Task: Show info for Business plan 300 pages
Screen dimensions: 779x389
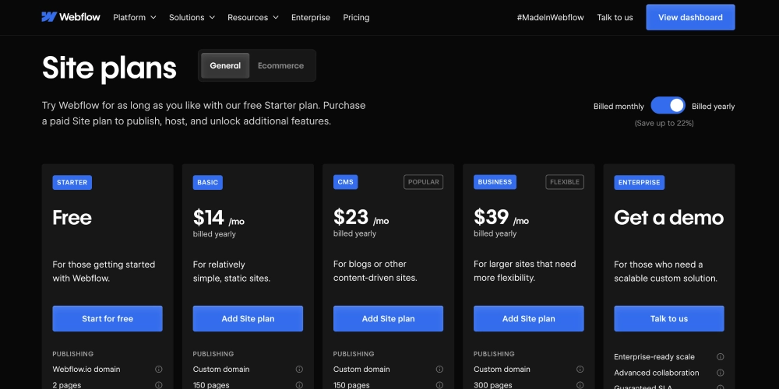Action: coord(580,385)
